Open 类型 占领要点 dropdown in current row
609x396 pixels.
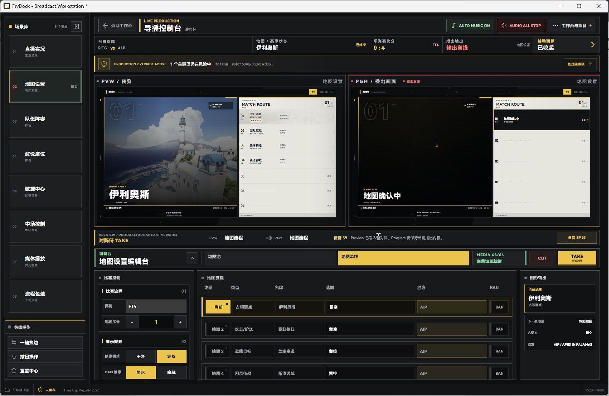click(x=253, y=307)
